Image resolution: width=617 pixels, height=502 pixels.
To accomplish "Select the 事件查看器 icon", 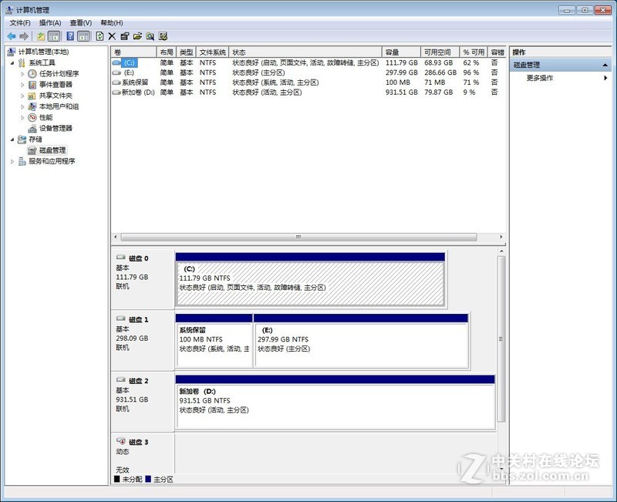I will 32,85.
